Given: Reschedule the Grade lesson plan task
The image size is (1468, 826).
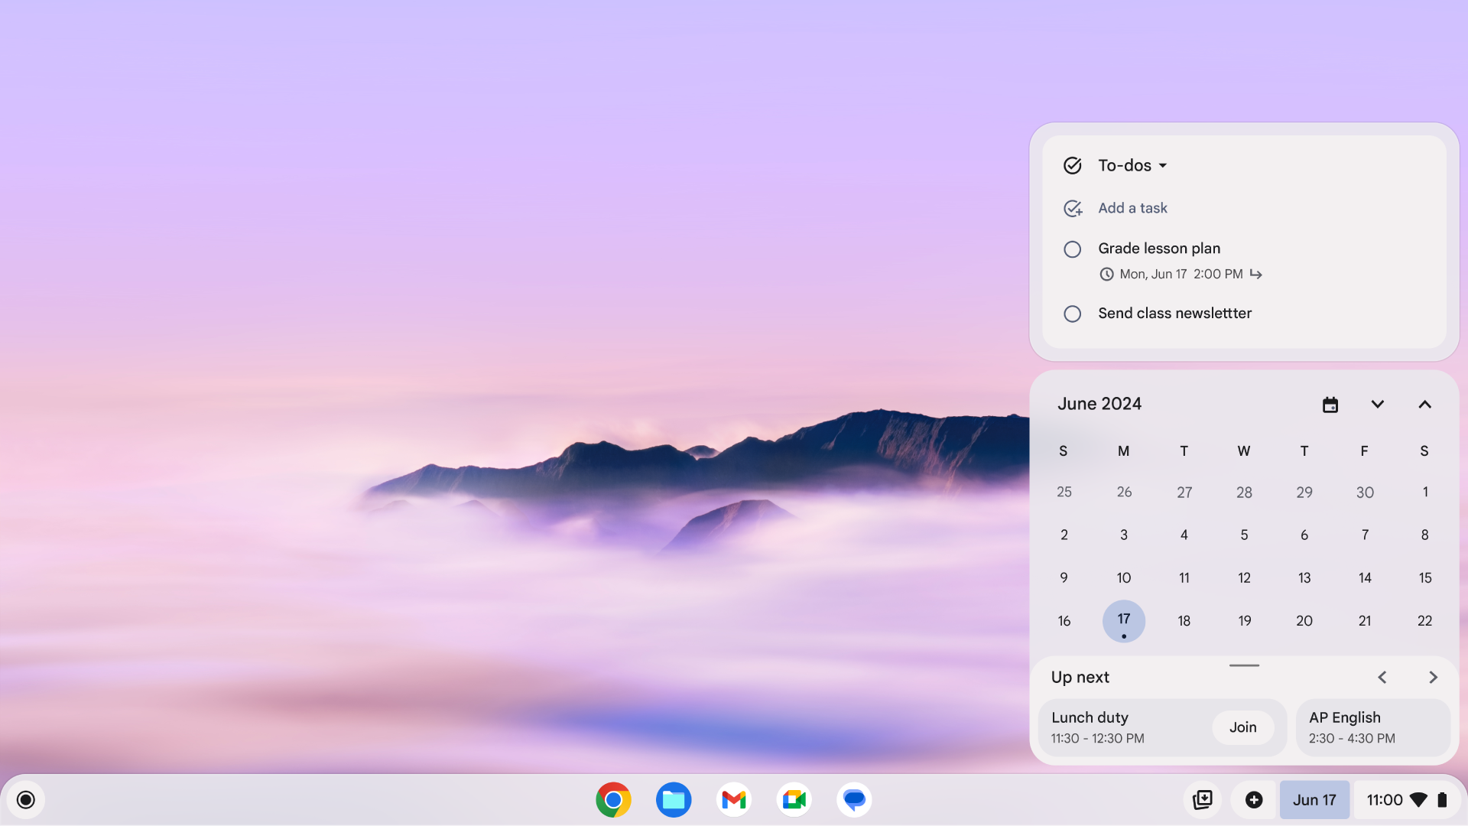Looking at the screenshot, I should pyautogui.click(x=1255, y=274).
